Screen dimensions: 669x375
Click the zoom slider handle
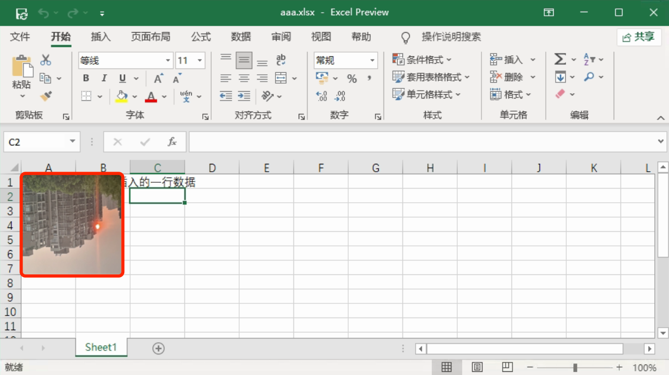point(575,367)
